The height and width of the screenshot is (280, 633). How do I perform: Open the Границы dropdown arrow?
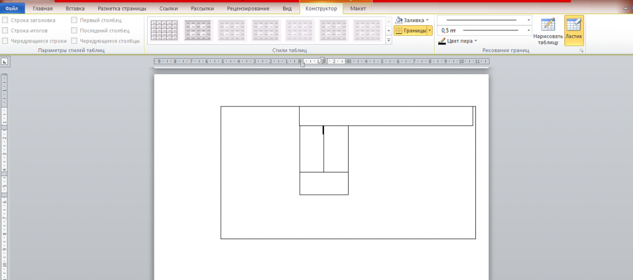(430, 30)
